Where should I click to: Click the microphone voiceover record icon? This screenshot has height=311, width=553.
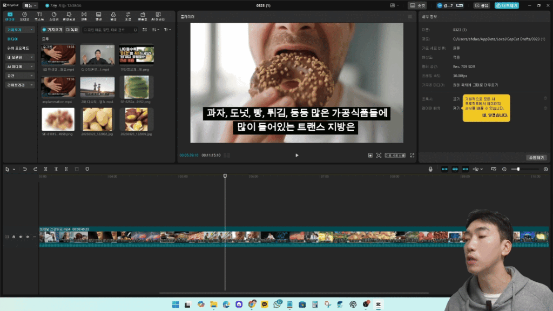point(430,169)
